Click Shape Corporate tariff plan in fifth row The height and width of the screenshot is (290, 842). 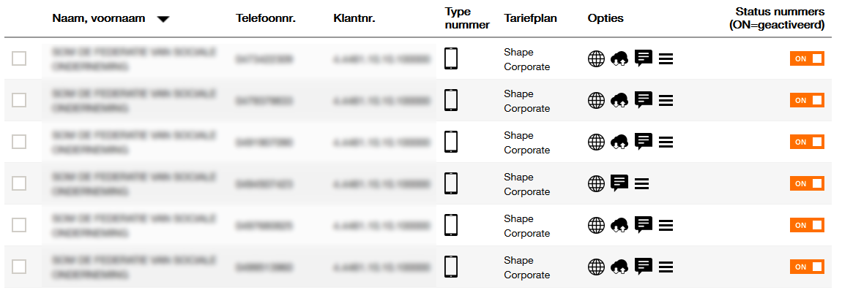[x=526, y=226]
